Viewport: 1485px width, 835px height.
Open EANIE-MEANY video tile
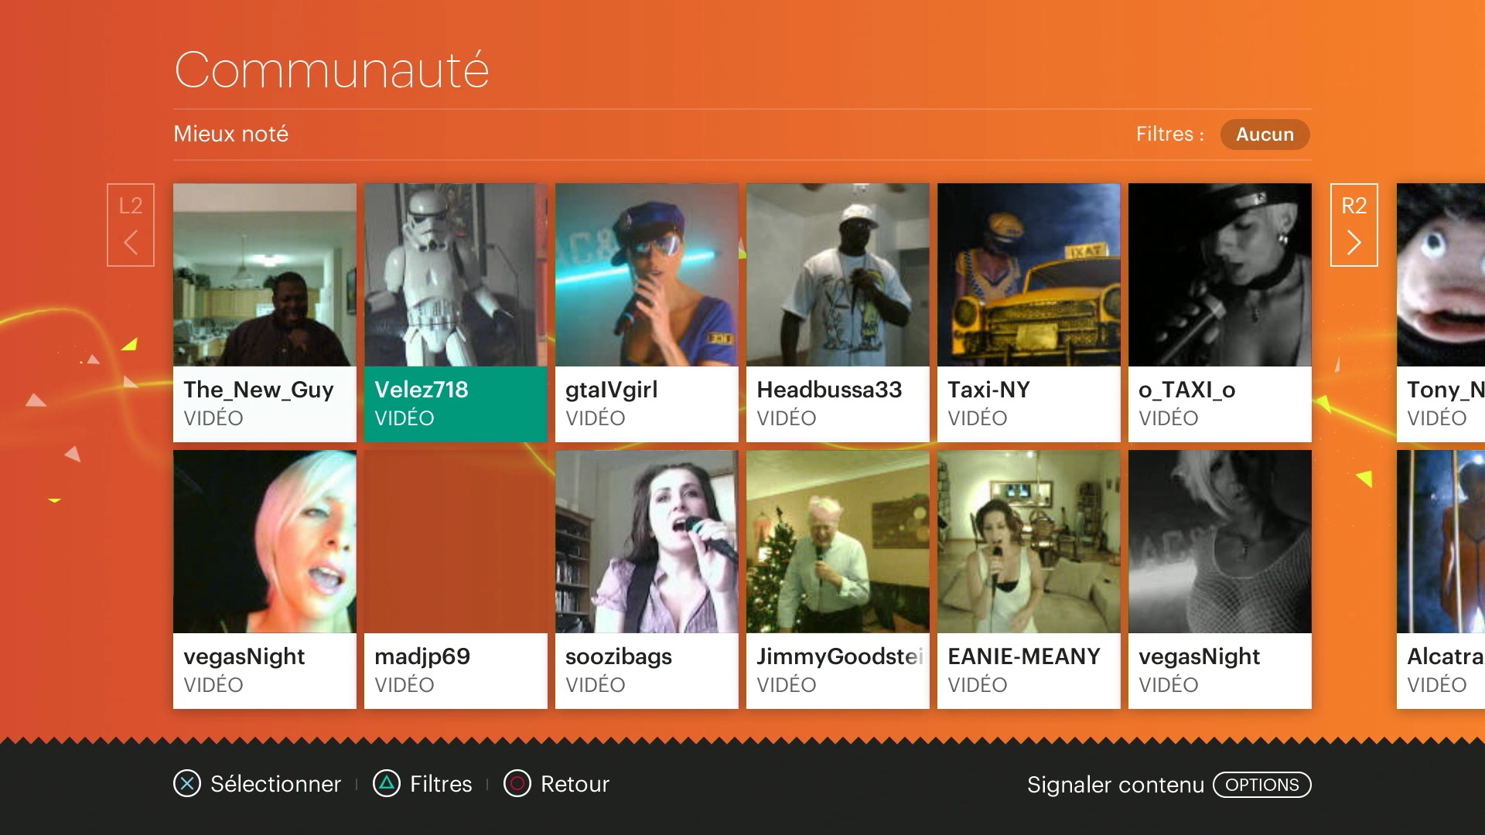1029,578
